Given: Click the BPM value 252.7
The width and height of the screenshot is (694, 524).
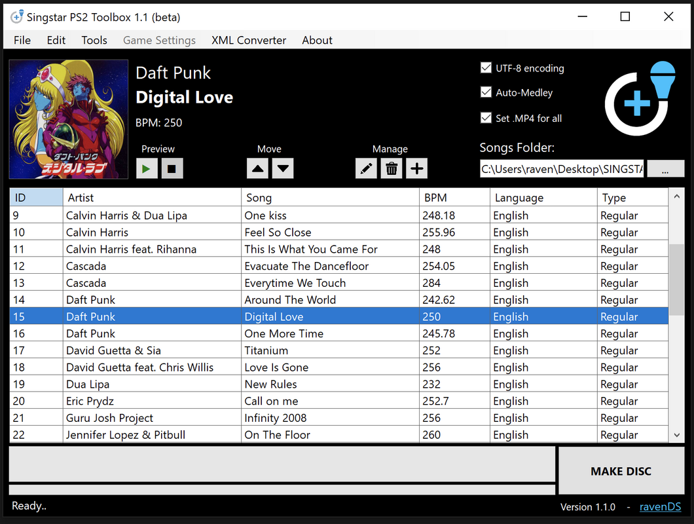Looking at the screenshot, I should (435, 401).
